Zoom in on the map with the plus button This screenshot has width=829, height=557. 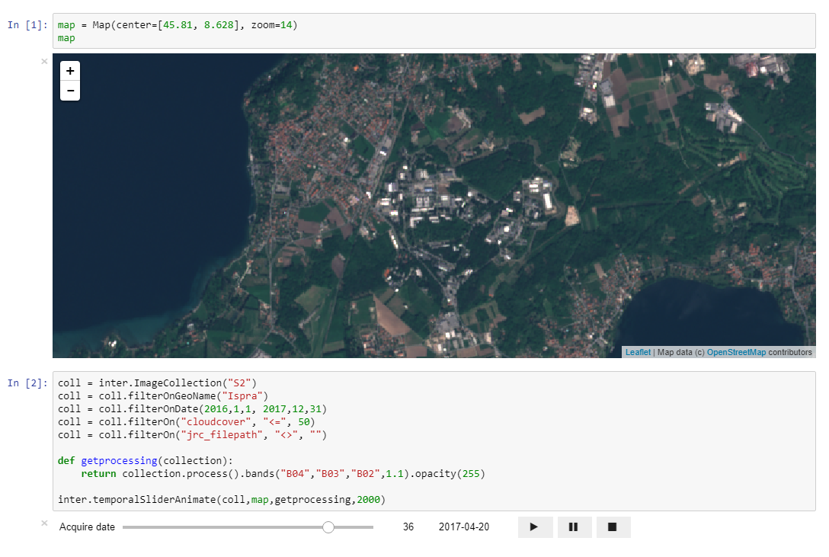coord(70,71)
